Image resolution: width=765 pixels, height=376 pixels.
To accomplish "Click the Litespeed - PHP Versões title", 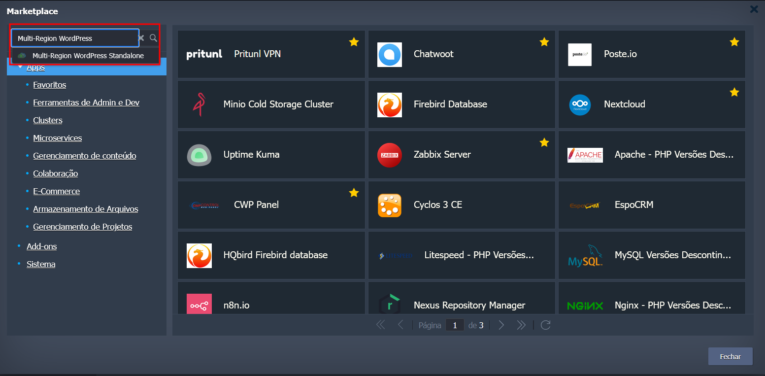I will (x=479, y=255).
